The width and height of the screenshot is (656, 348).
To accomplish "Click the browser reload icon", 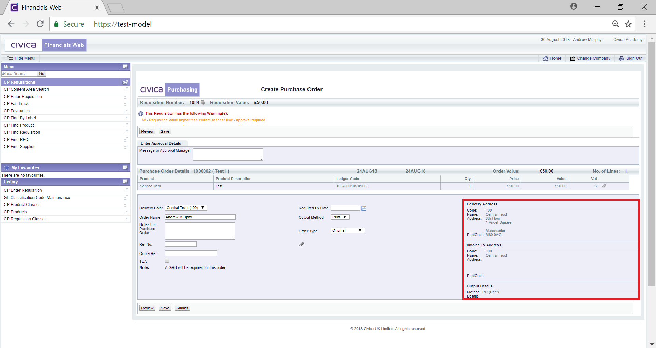I will click(x=40, y=24).
